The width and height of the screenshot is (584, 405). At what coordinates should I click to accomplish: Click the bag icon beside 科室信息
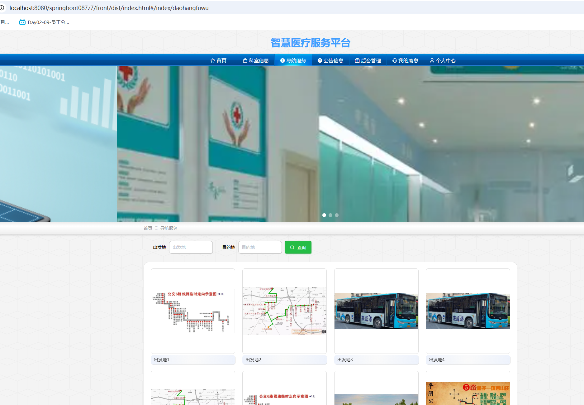(245, 60)
